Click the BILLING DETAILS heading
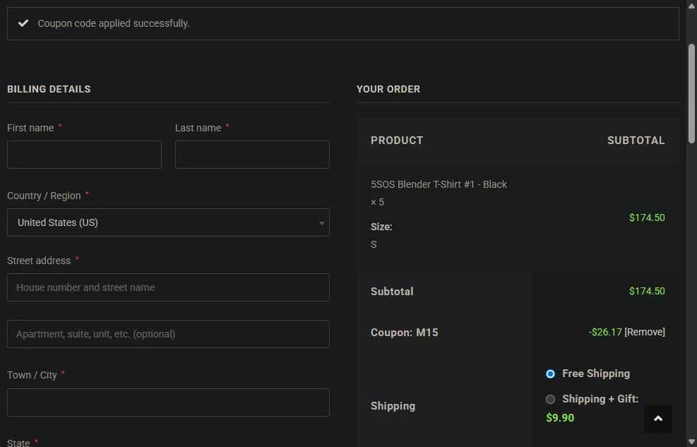The height and width of the screenshot is (447, 697). [49, 89]
